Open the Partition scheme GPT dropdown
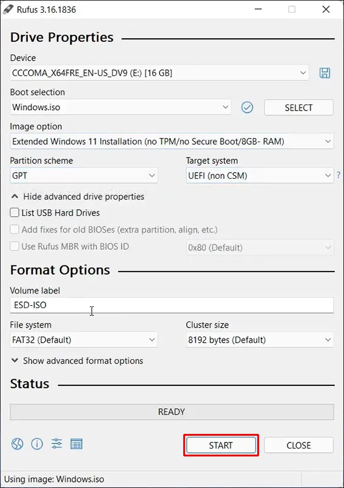 coord(84,176)
